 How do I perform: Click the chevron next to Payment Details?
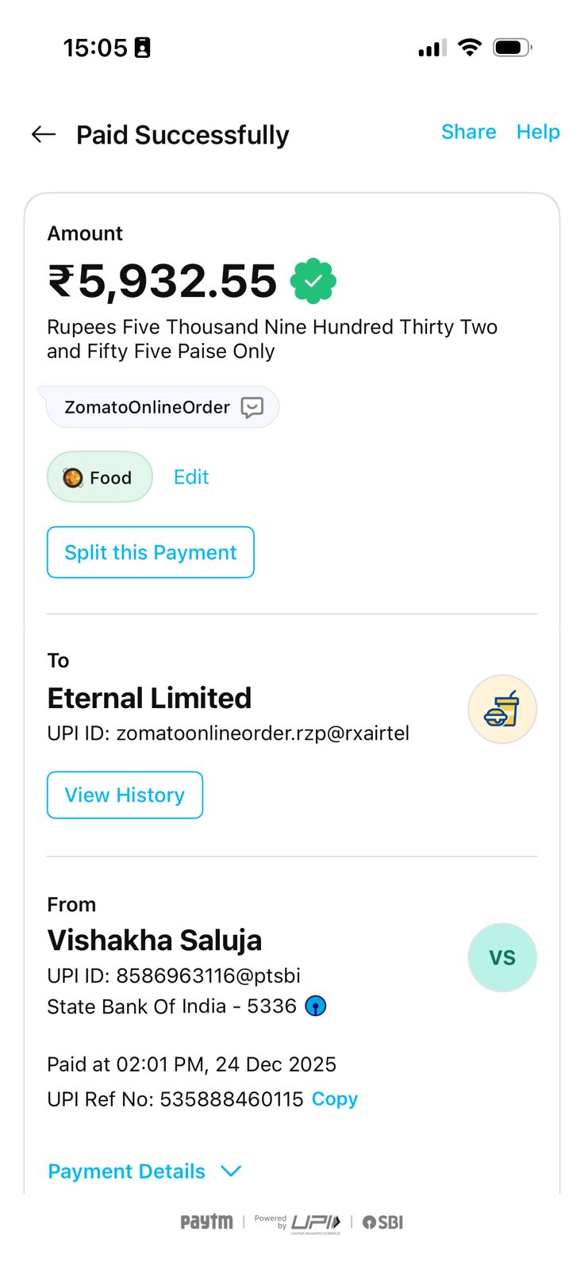[x=231, y=1172]
